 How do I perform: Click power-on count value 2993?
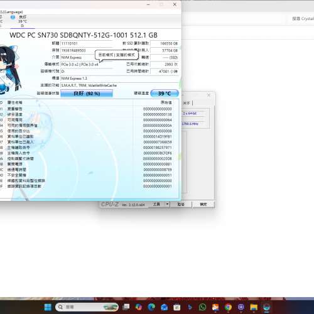coord(165,64)
